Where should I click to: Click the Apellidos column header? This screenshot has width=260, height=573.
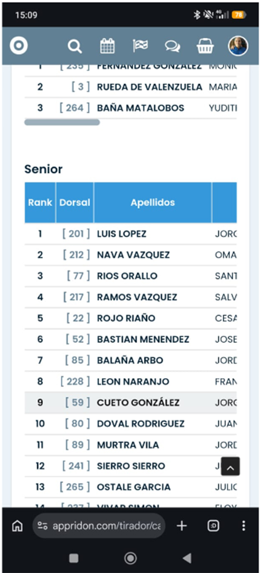click(x=153, y=203)
